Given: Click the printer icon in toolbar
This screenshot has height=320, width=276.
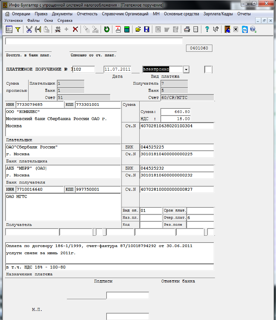Looking at the screenshot, I should [187, 30].
